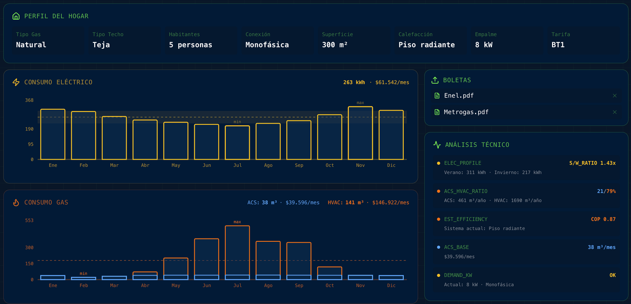Screen dimensions: 631x304
Task: Click the upload icon beside Boletas
Action: point(435,80)
